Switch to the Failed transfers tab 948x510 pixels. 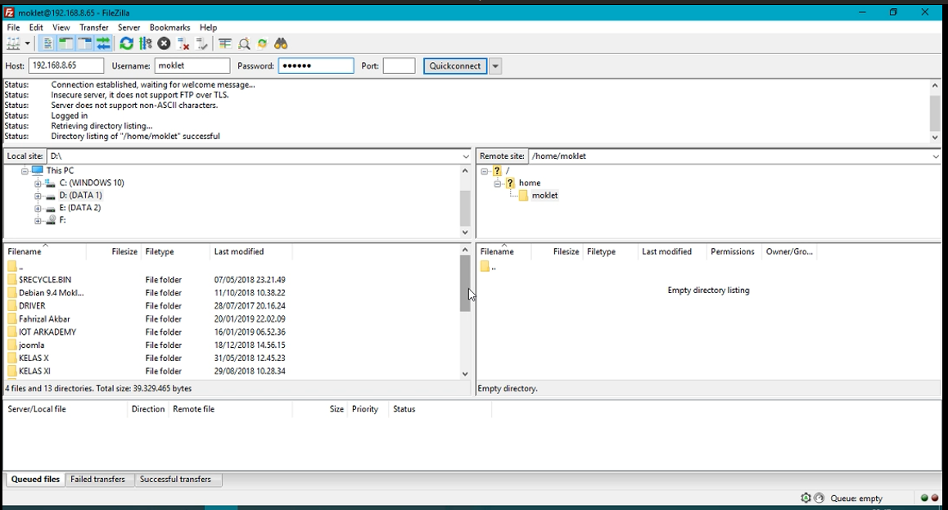click(x=97, y=480)
